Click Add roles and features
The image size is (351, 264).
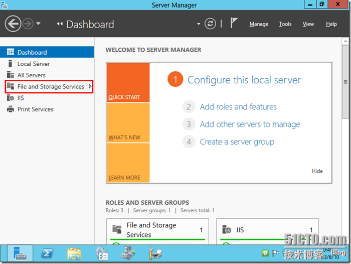(238, 107)
